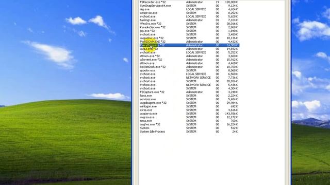Image resolution: width=330 pixels, height=185 pixels.
Task: Select the VProSvc.exe *32 process
Action: [189, 24]
